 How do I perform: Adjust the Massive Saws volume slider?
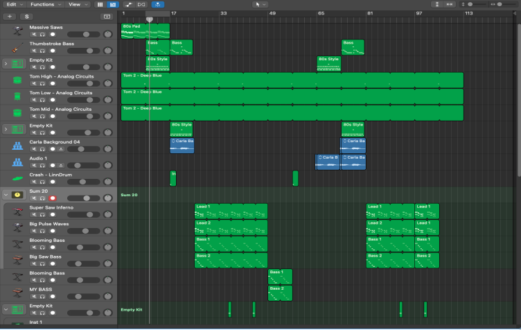[83, 34]
